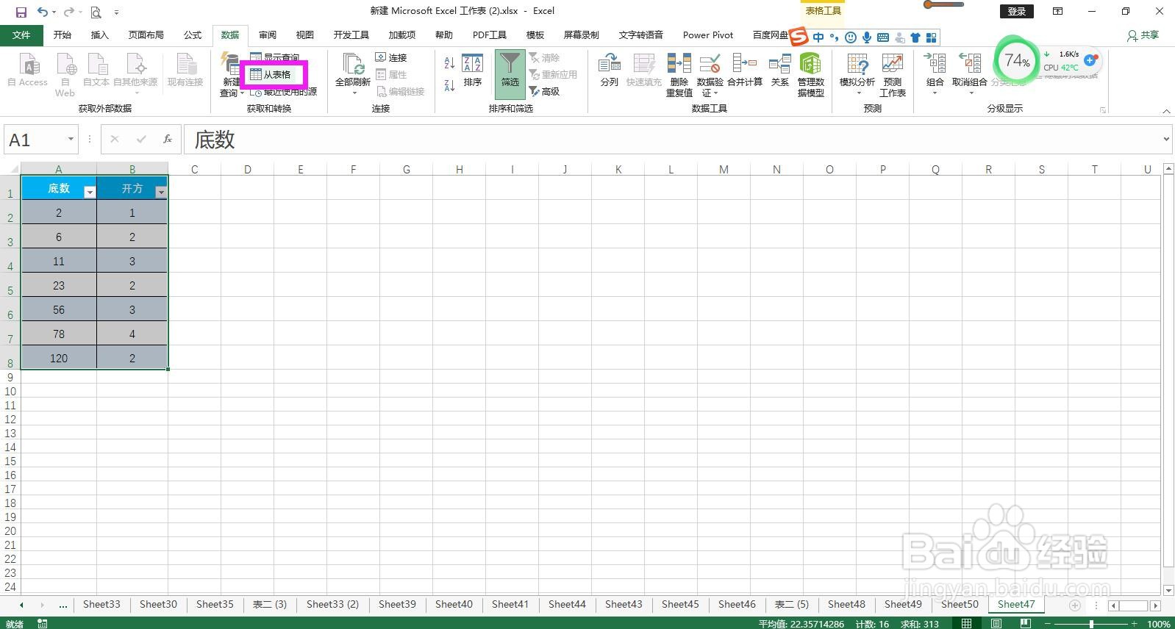Click the 登录 (Sign in) button
Viewport: 1175px width, 629px height.
point(1017,11)
